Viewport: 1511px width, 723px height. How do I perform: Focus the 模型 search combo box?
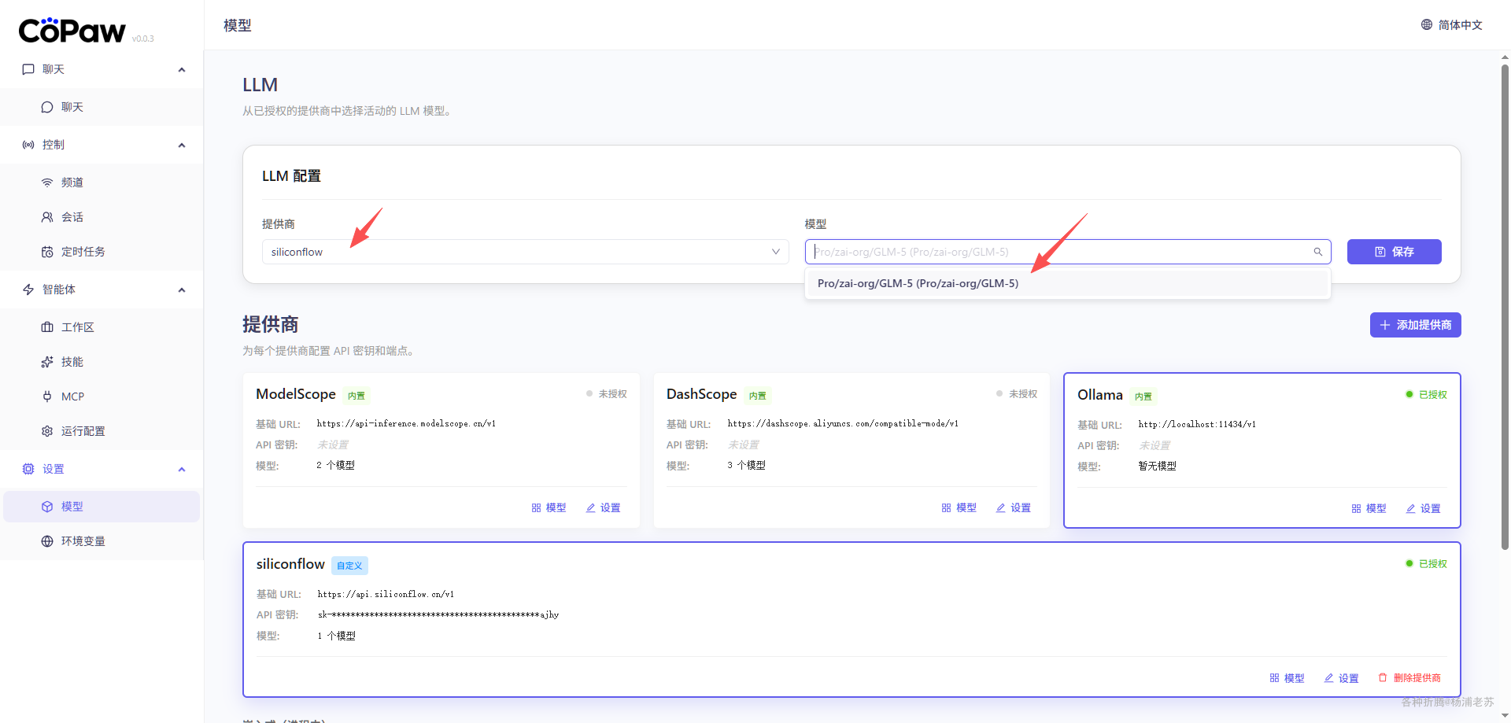coord(1068,252)
